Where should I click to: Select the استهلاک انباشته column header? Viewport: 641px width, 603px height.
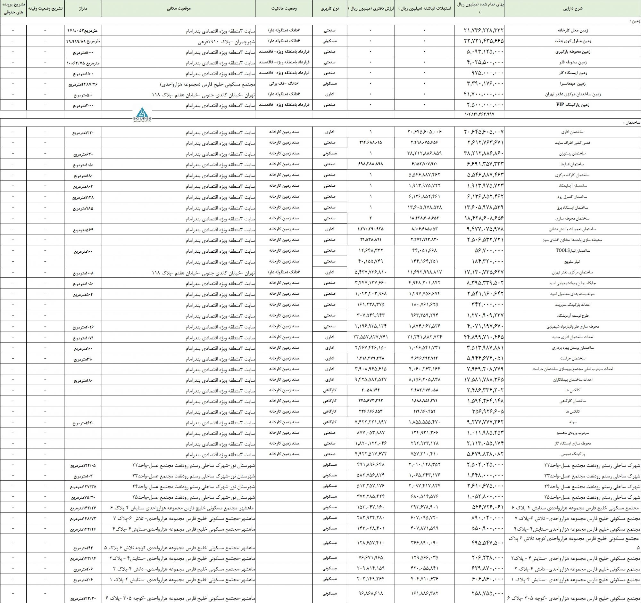pyautogui.click(x=424, y=9)
